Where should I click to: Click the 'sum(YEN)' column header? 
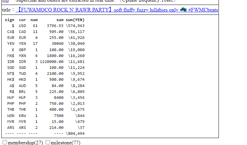coord(75,20)
